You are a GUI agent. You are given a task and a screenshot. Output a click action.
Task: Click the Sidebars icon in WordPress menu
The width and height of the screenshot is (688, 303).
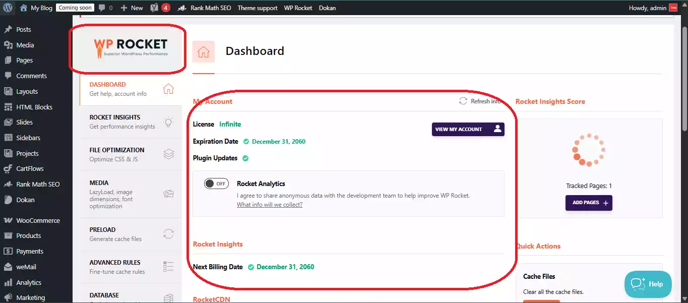click(x=8, y=138)
